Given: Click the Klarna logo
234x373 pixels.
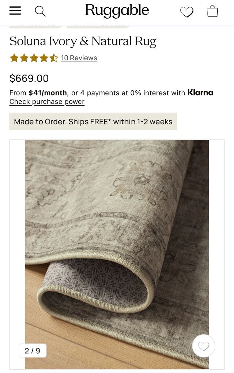Looking at the screenshot, I should coord(200,93).
